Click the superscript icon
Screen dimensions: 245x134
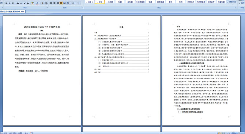(x=24, y=3)
